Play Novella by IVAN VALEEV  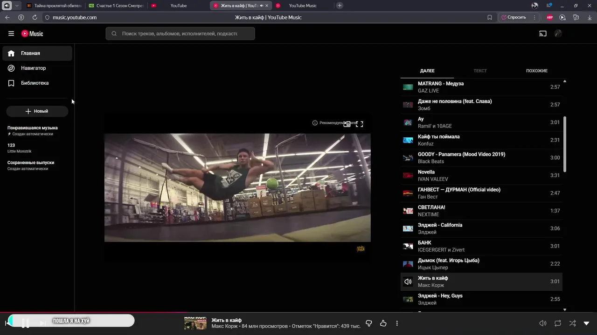click(x=481, y=175)
